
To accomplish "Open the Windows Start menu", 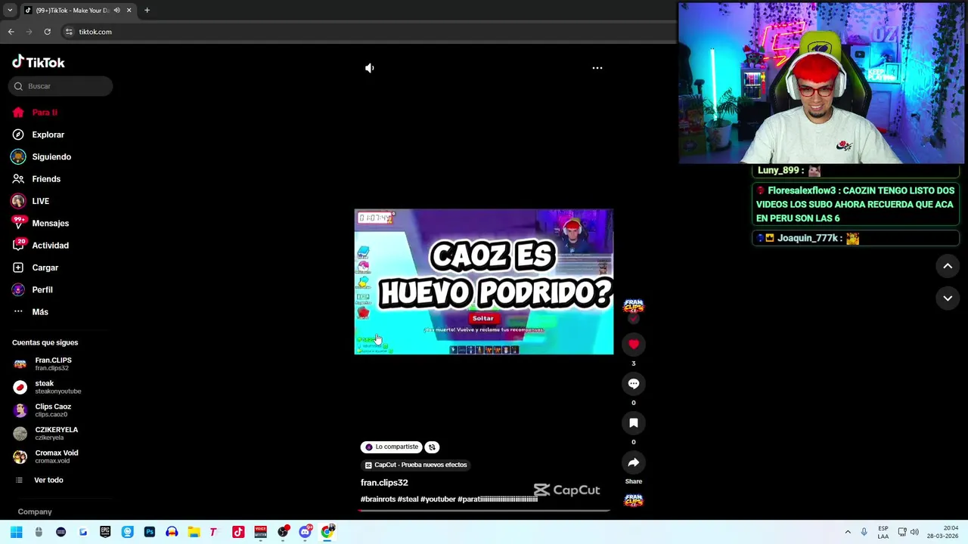I will coord(16,532).
